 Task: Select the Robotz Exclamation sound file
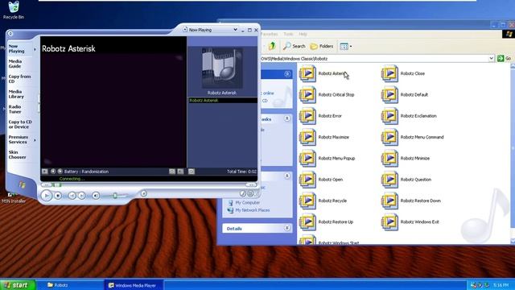tap(409, 116)
